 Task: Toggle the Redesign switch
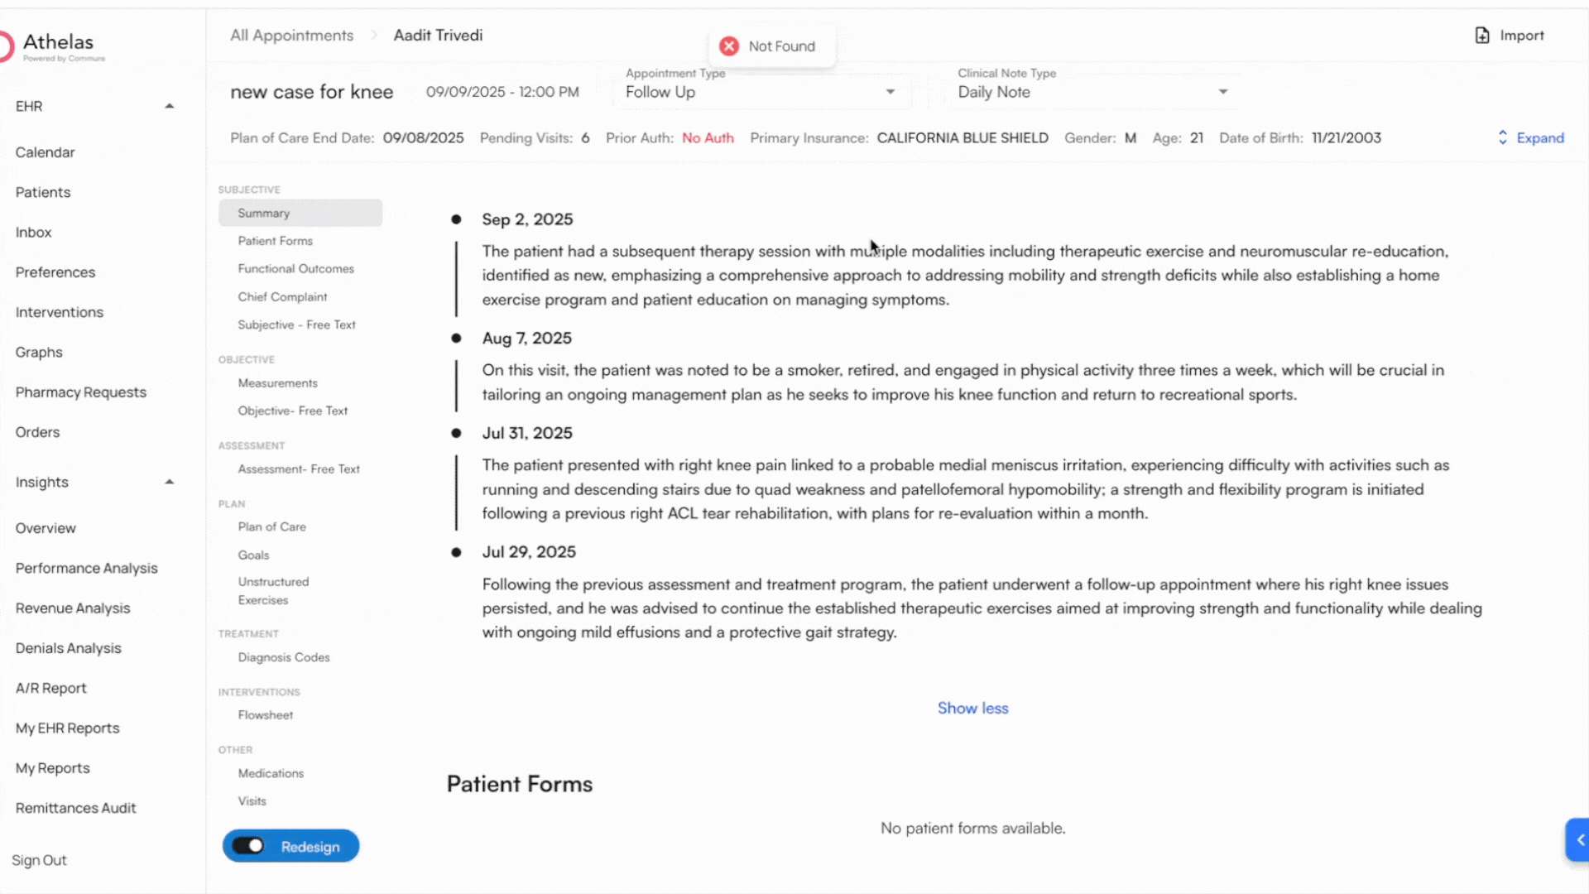pos(248,846)
